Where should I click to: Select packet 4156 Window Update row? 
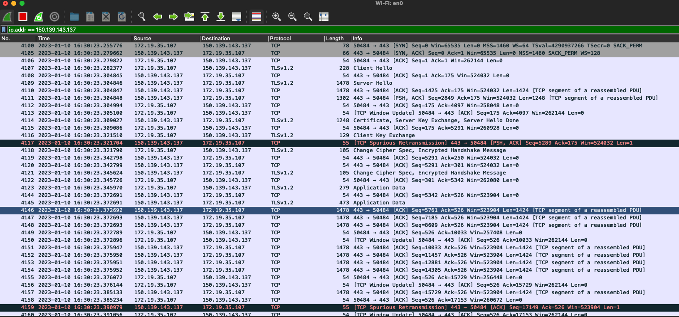pyautogui.click(x=339, y=285)
